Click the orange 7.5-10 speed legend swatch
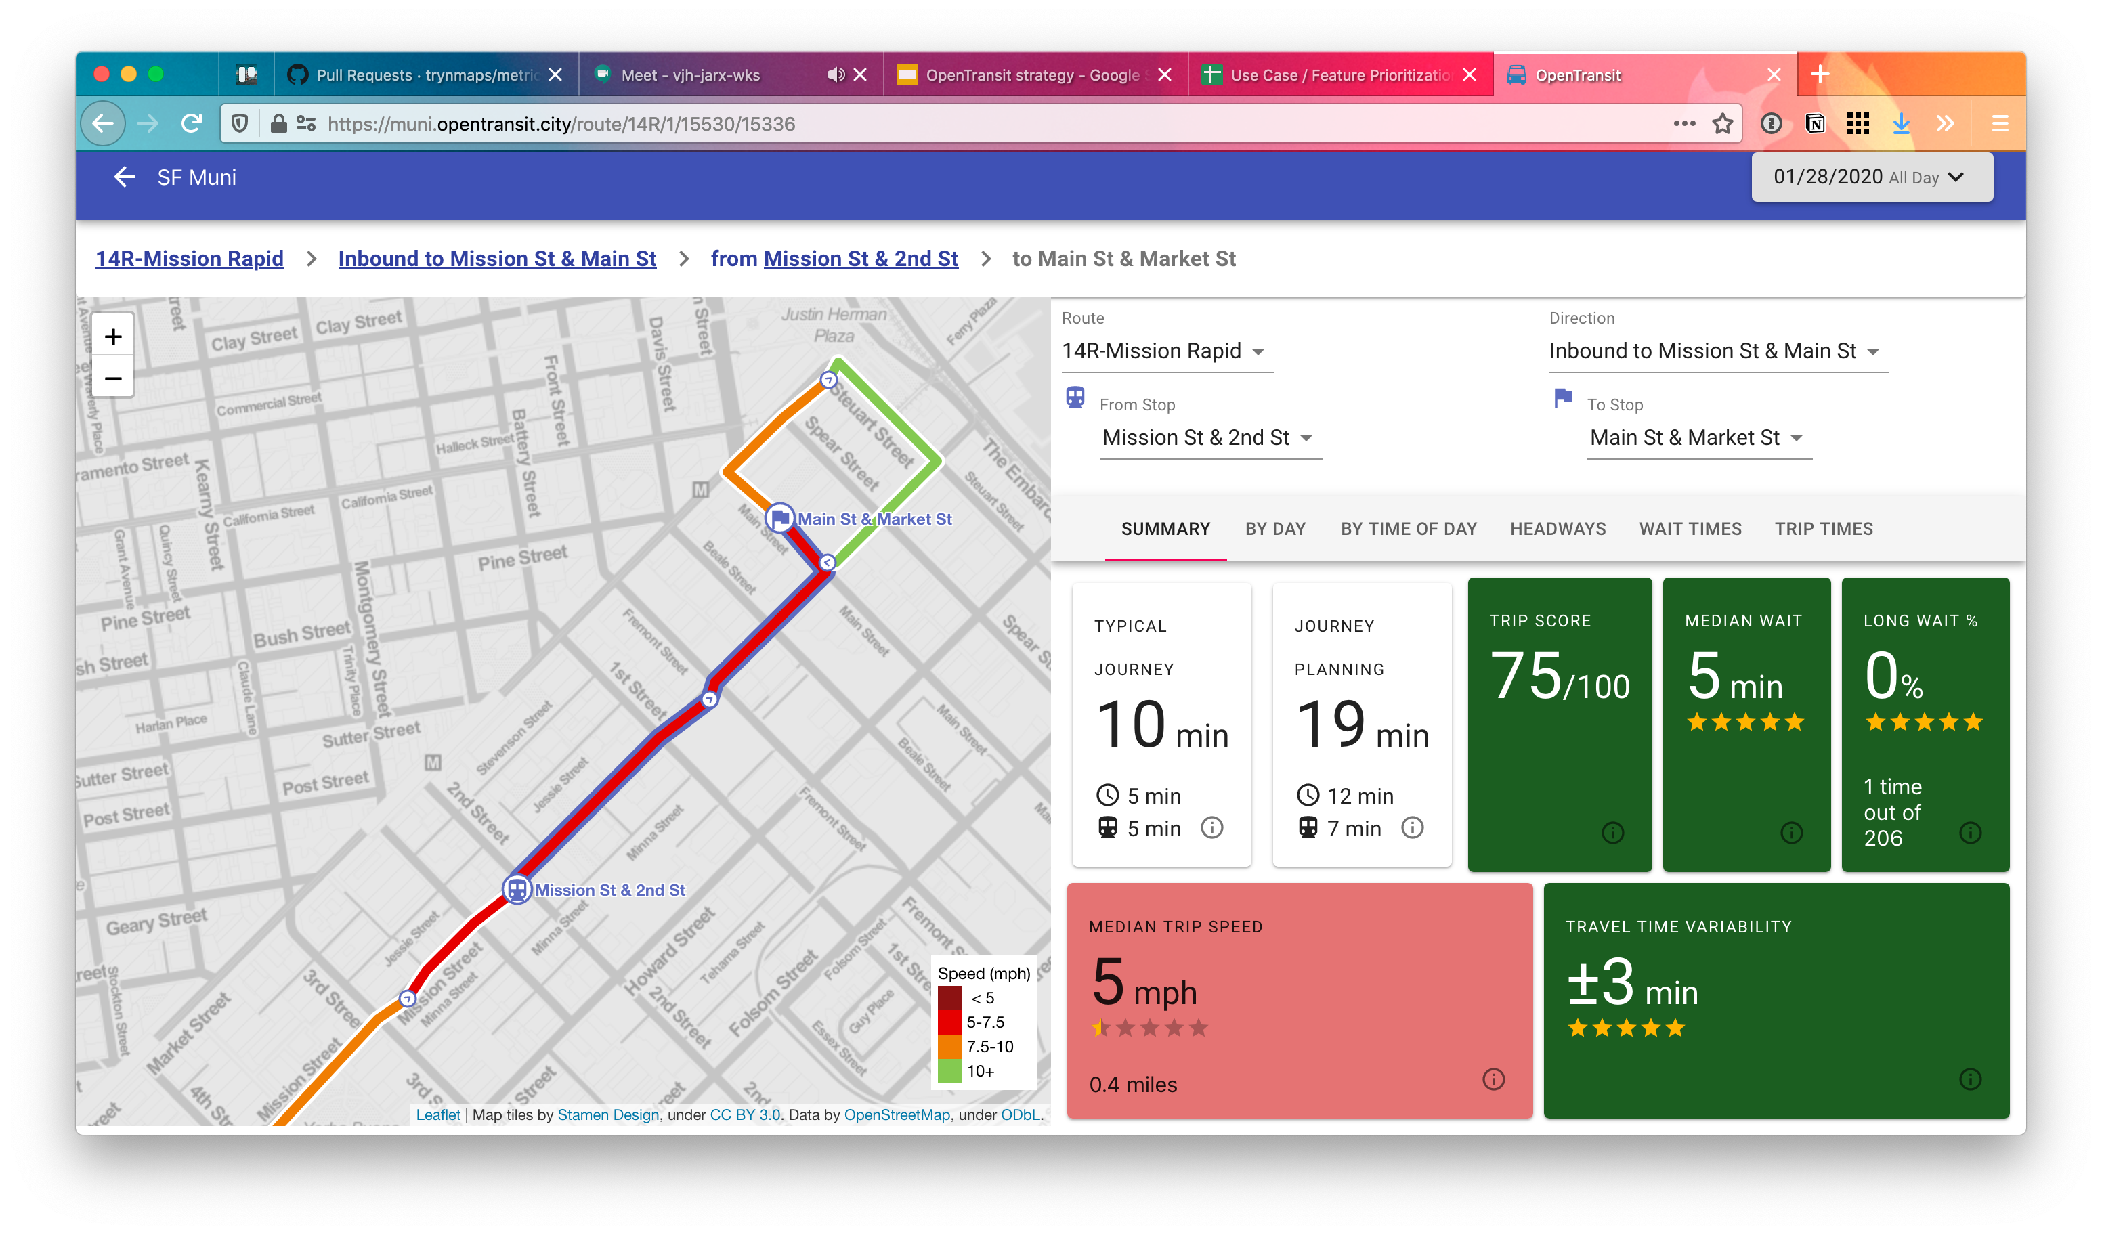This screenshot has height=1235, width=2102. 949,1047
